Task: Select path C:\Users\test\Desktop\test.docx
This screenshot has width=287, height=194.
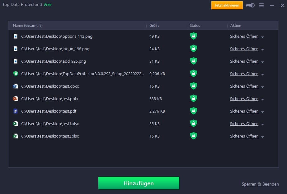Action: 50,86
